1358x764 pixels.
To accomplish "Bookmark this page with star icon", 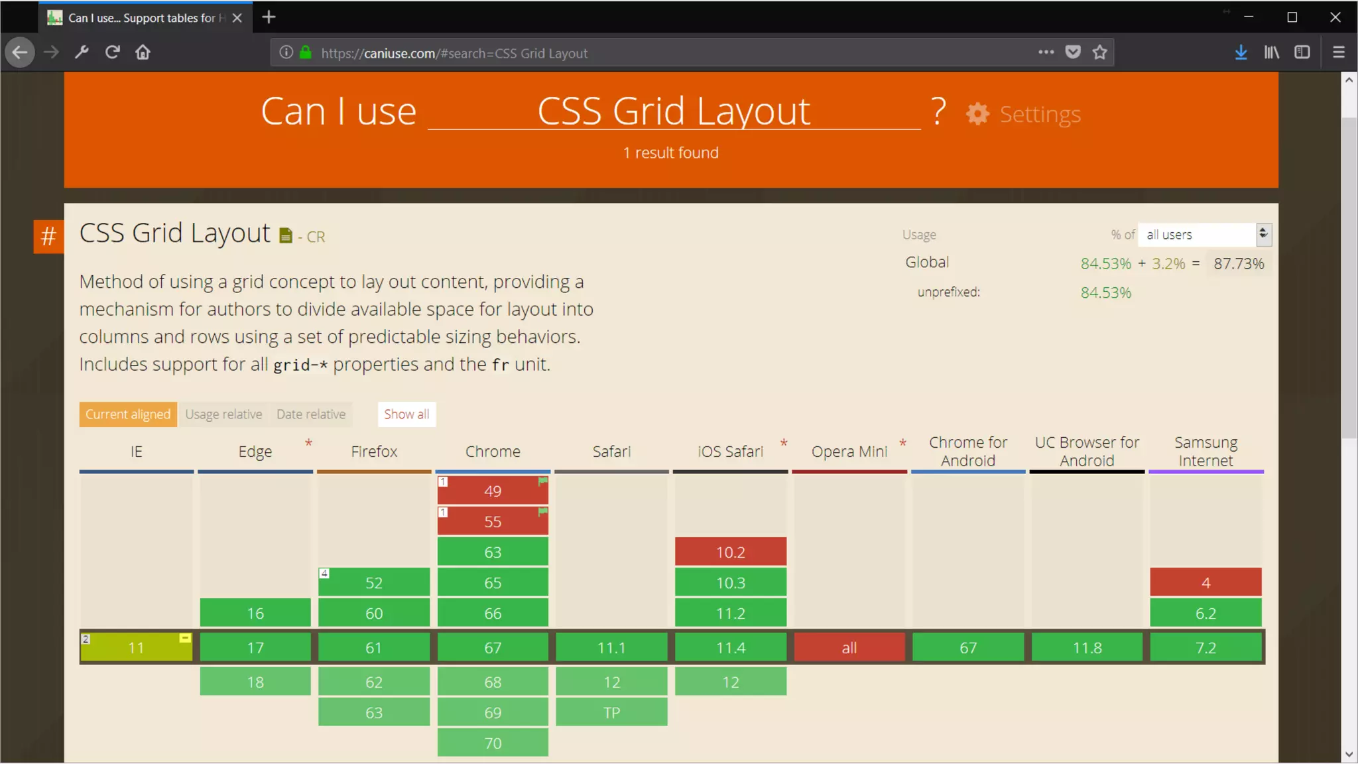I will click(1099, 52).
